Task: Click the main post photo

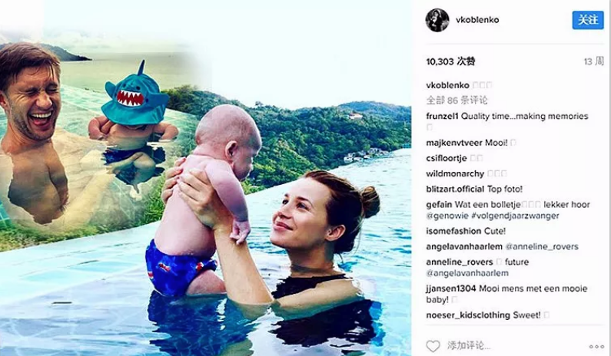Action: tap(205, 178)
